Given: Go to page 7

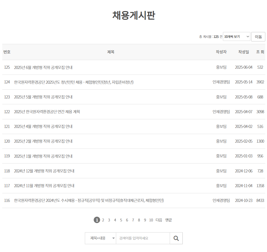Looking at the screenshot, I should pyautogui.click(x=133, y=220).
